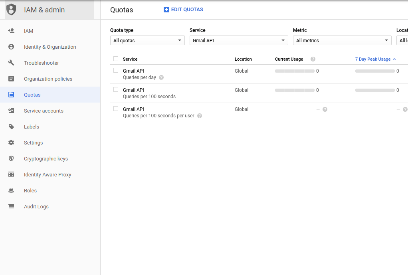Click Global location in per-user row
This screenshot has height=275, width=408.
tap(242, 109)
